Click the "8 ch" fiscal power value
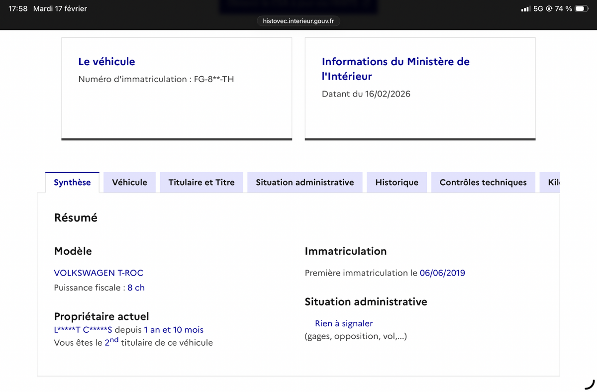 pyautogui.click(x=136, y=288)
